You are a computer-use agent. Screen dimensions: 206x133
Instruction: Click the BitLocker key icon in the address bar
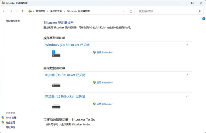30,11
